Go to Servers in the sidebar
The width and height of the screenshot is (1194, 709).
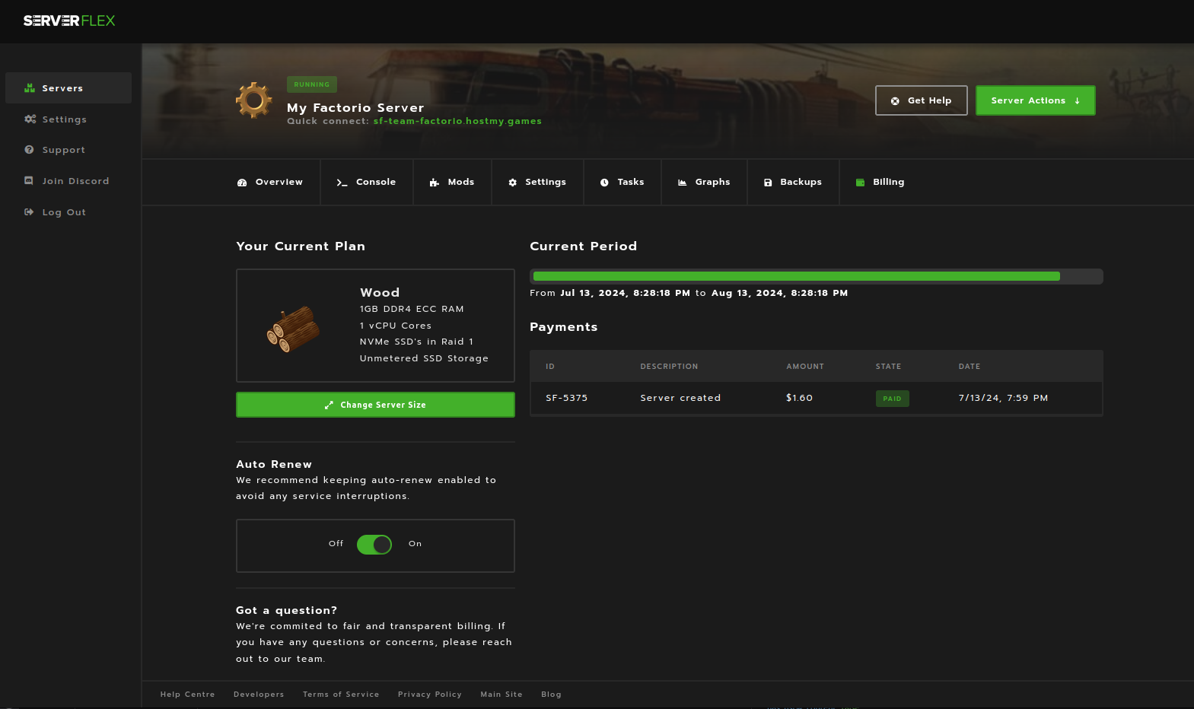(x=68, y=88)
